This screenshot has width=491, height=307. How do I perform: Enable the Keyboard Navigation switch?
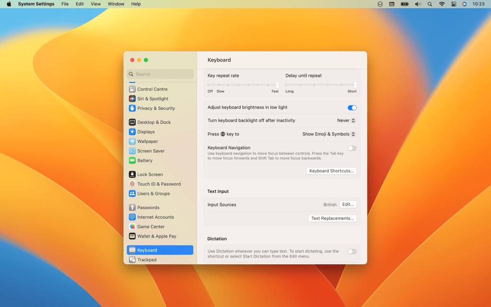tap(352, 148)
